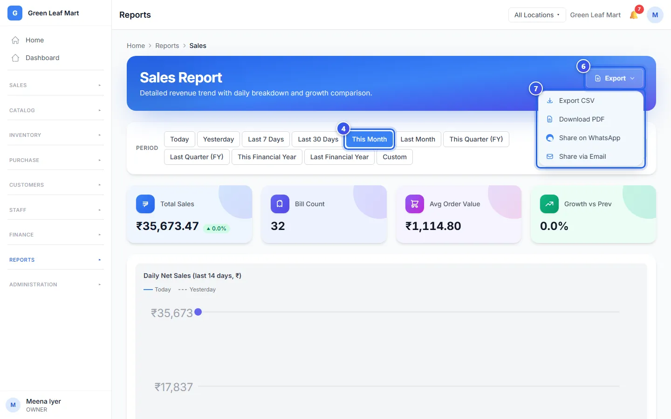Screen dimensions: 671x419
Task: Go to Reports breadcrumb link
Action: tap(167, 46)
